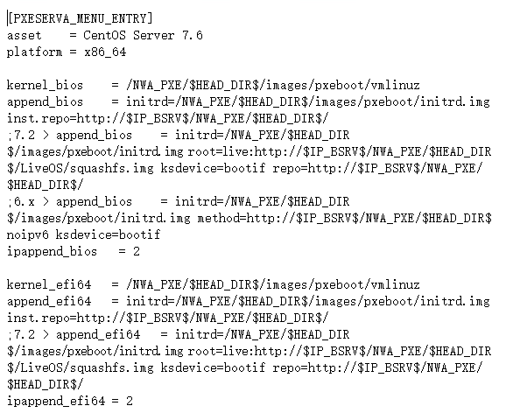This screenshot has height=420, width=527.
Task: Click the ';6.x >' comment marker
Action: coord(28,201)
